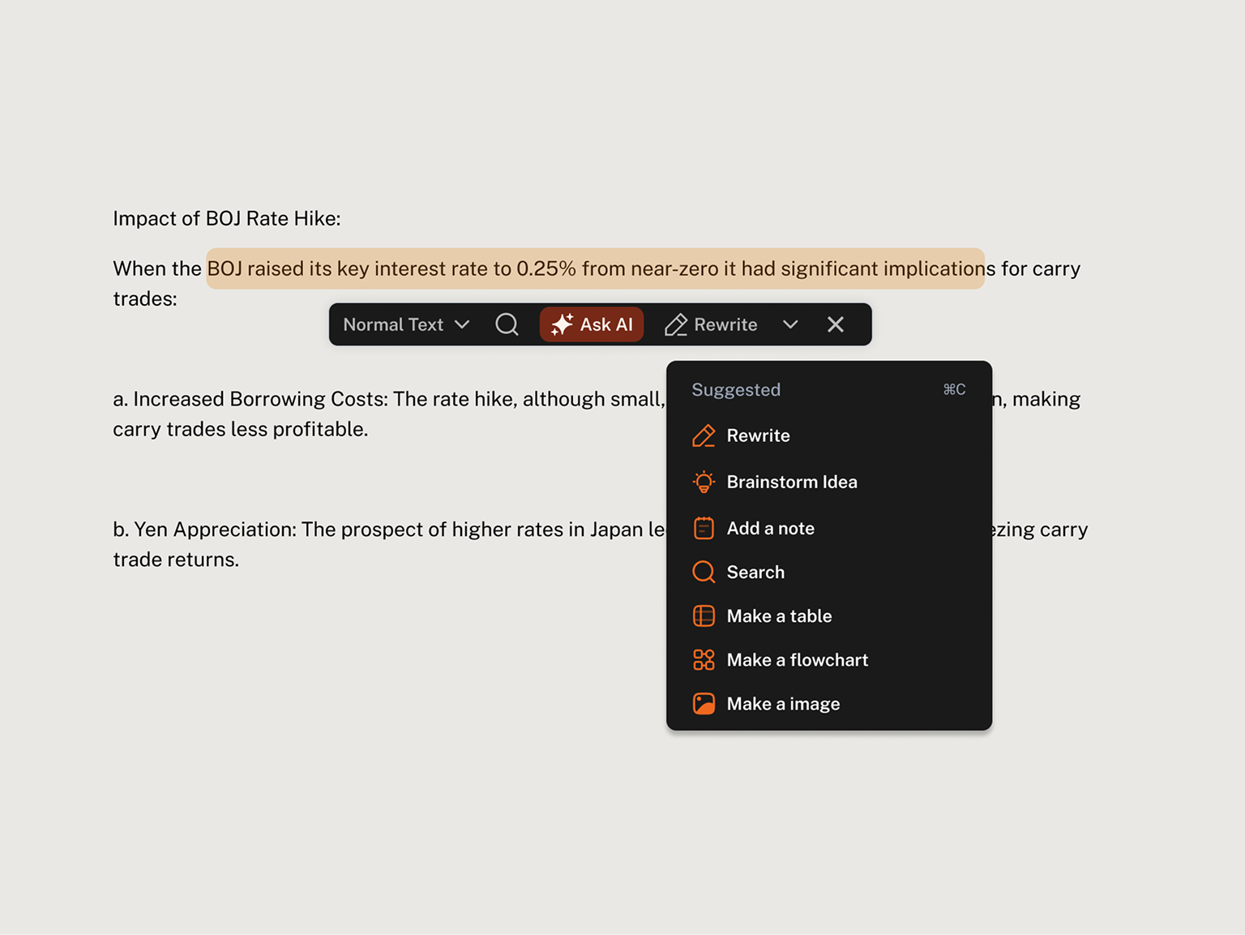
Task: Click the Make a image picture icon
Action: tap(704, 704)
